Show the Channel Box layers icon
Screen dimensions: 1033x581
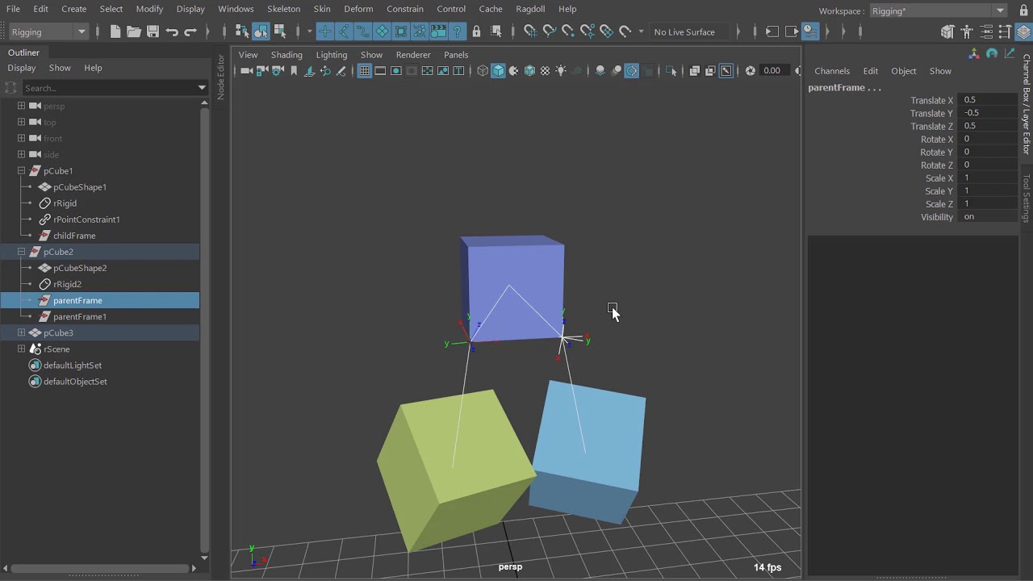(1023, 31)
